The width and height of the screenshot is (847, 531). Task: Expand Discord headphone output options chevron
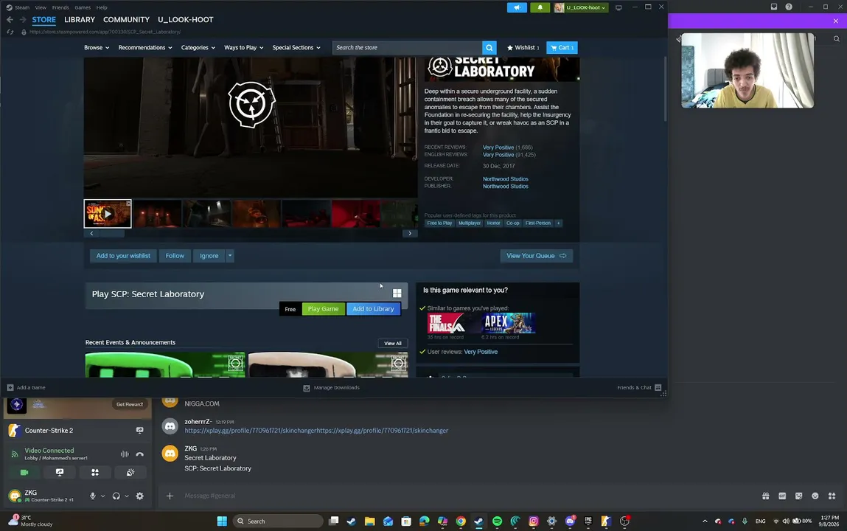(126, 496)
